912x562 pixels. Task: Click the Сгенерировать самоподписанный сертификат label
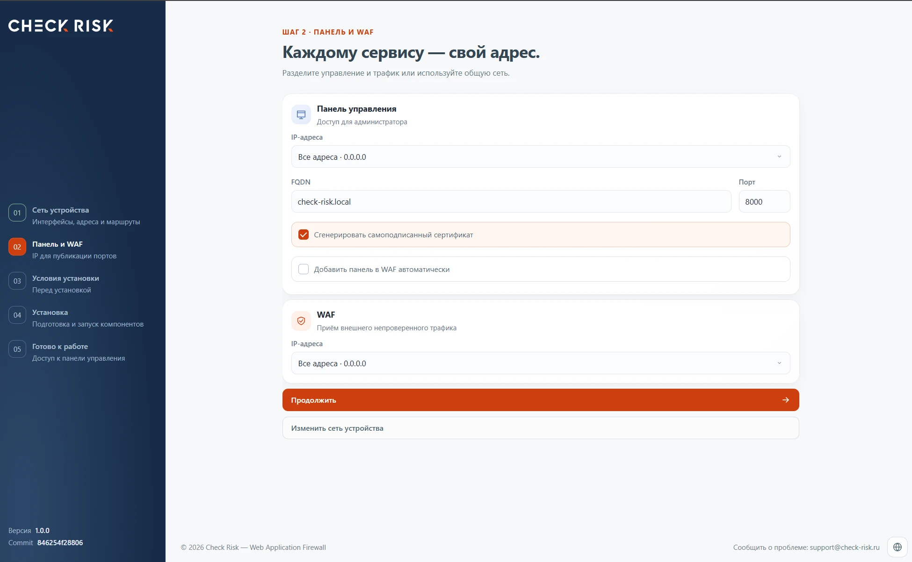[393, 235]
